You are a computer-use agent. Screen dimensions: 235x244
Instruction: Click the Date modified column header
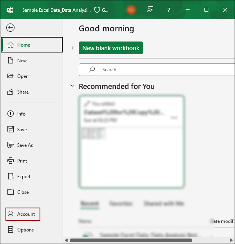pyautogui.click(x=222, y=221)
